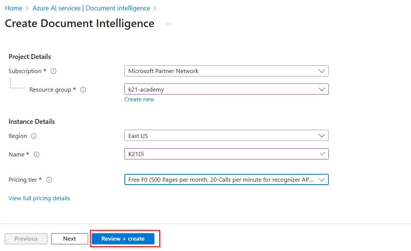Screen dimensions: 411x251
Task: Open the ellipsis menu beside the page title
Action: [169, 23]
